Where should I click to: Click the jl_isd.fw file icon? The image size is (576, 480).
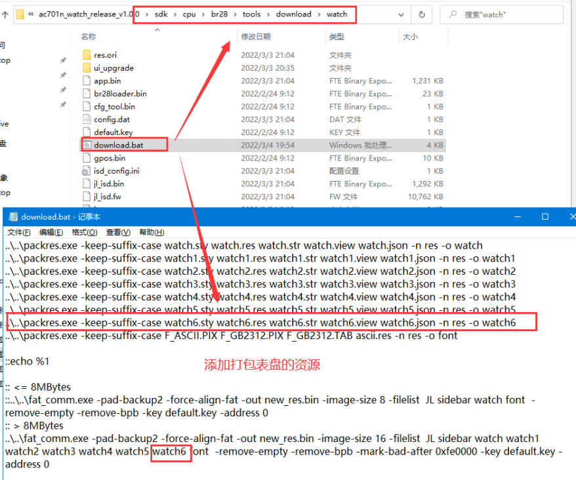point(87,196)
